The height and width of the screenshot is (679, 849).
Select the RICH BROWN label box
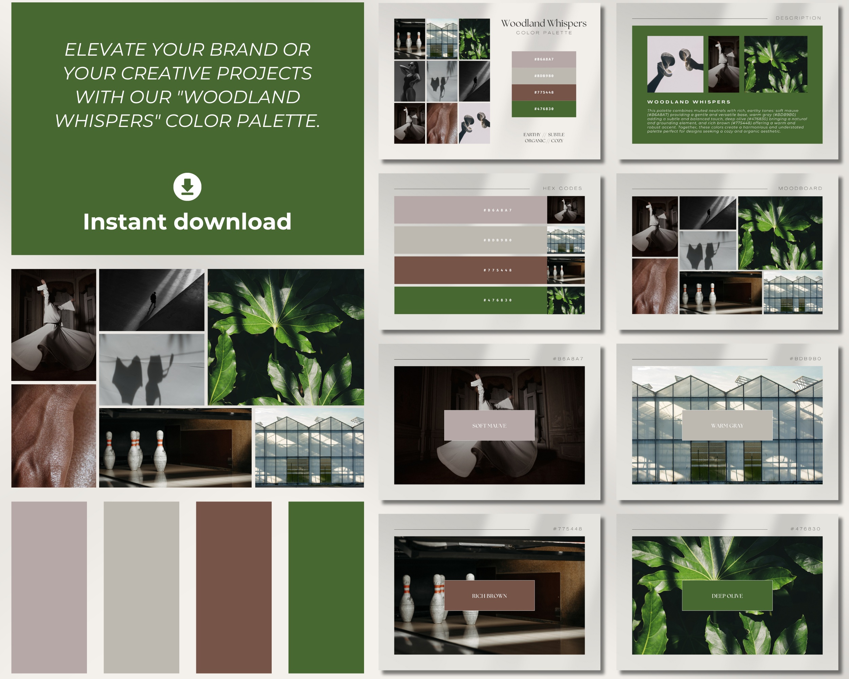489,595
